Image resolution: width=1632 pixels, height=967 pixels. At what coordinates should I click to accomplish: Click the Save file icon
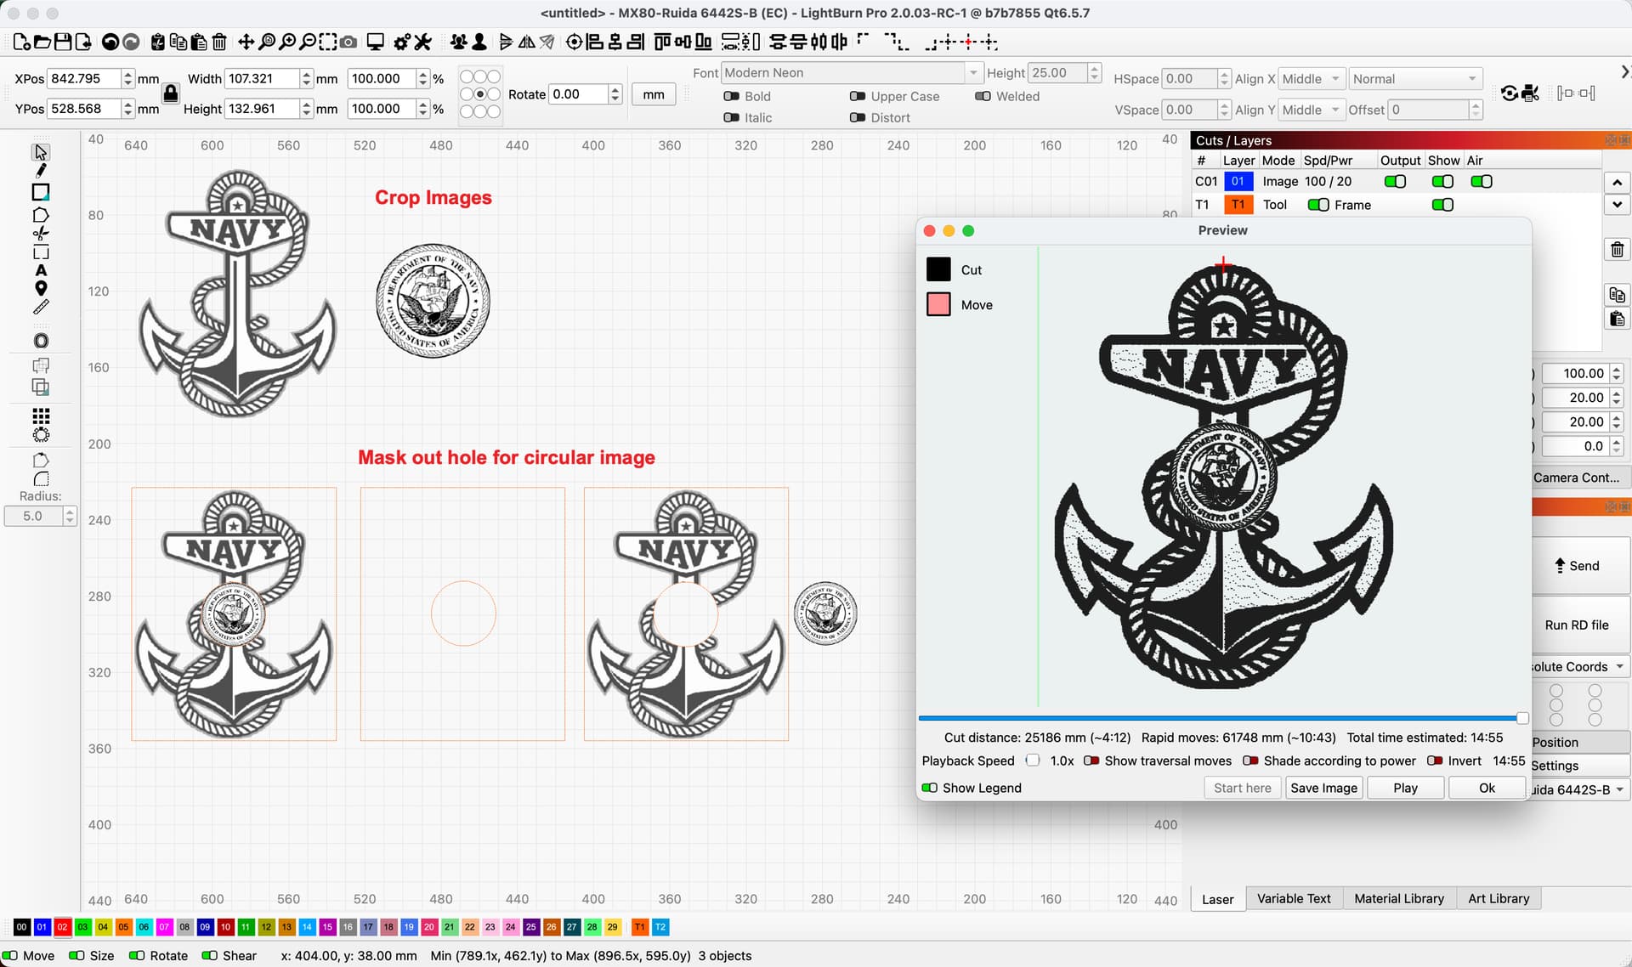coord(63,42)
